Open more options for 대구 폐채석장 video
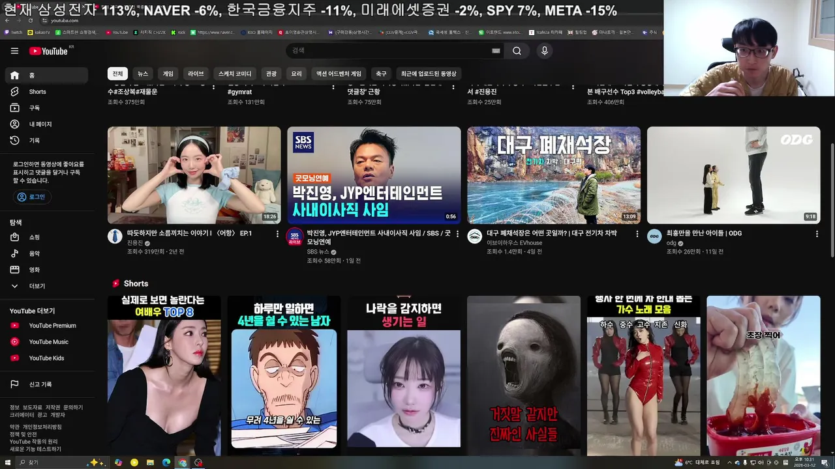Screen dimensions: 835x469 pos(637,234)
